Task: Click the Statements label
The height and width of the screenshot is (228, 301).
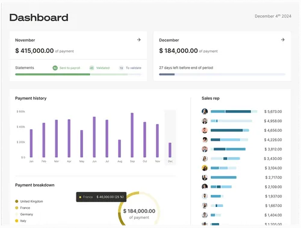Action: (25, 68)
